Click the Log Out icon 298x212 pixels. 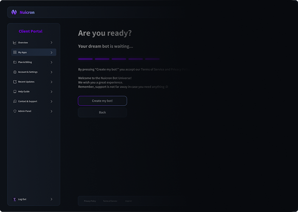(15, 199)
